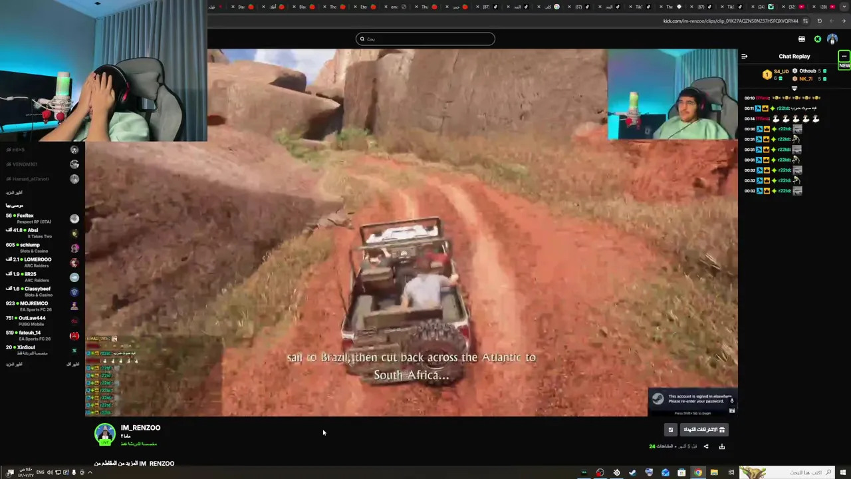Open the Kick shop icon in header
Viewport: 851px width, 479px height.
[802, 39]
